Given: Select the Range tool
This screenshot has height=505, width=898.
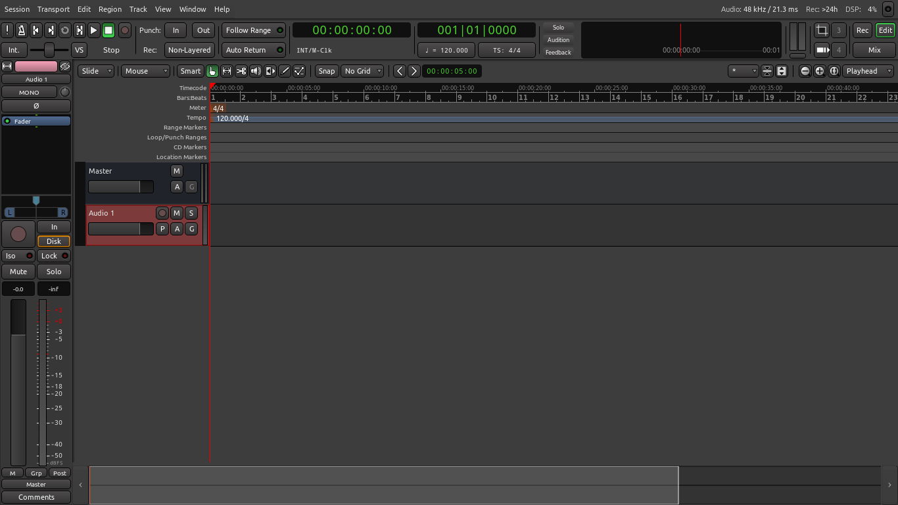Looking at the screenshot, I should [x=226, y=71].
